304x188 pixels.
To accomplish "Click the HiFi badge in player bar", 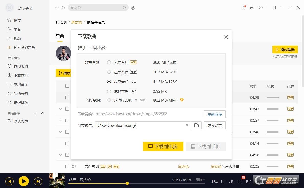I will (250, 181).
